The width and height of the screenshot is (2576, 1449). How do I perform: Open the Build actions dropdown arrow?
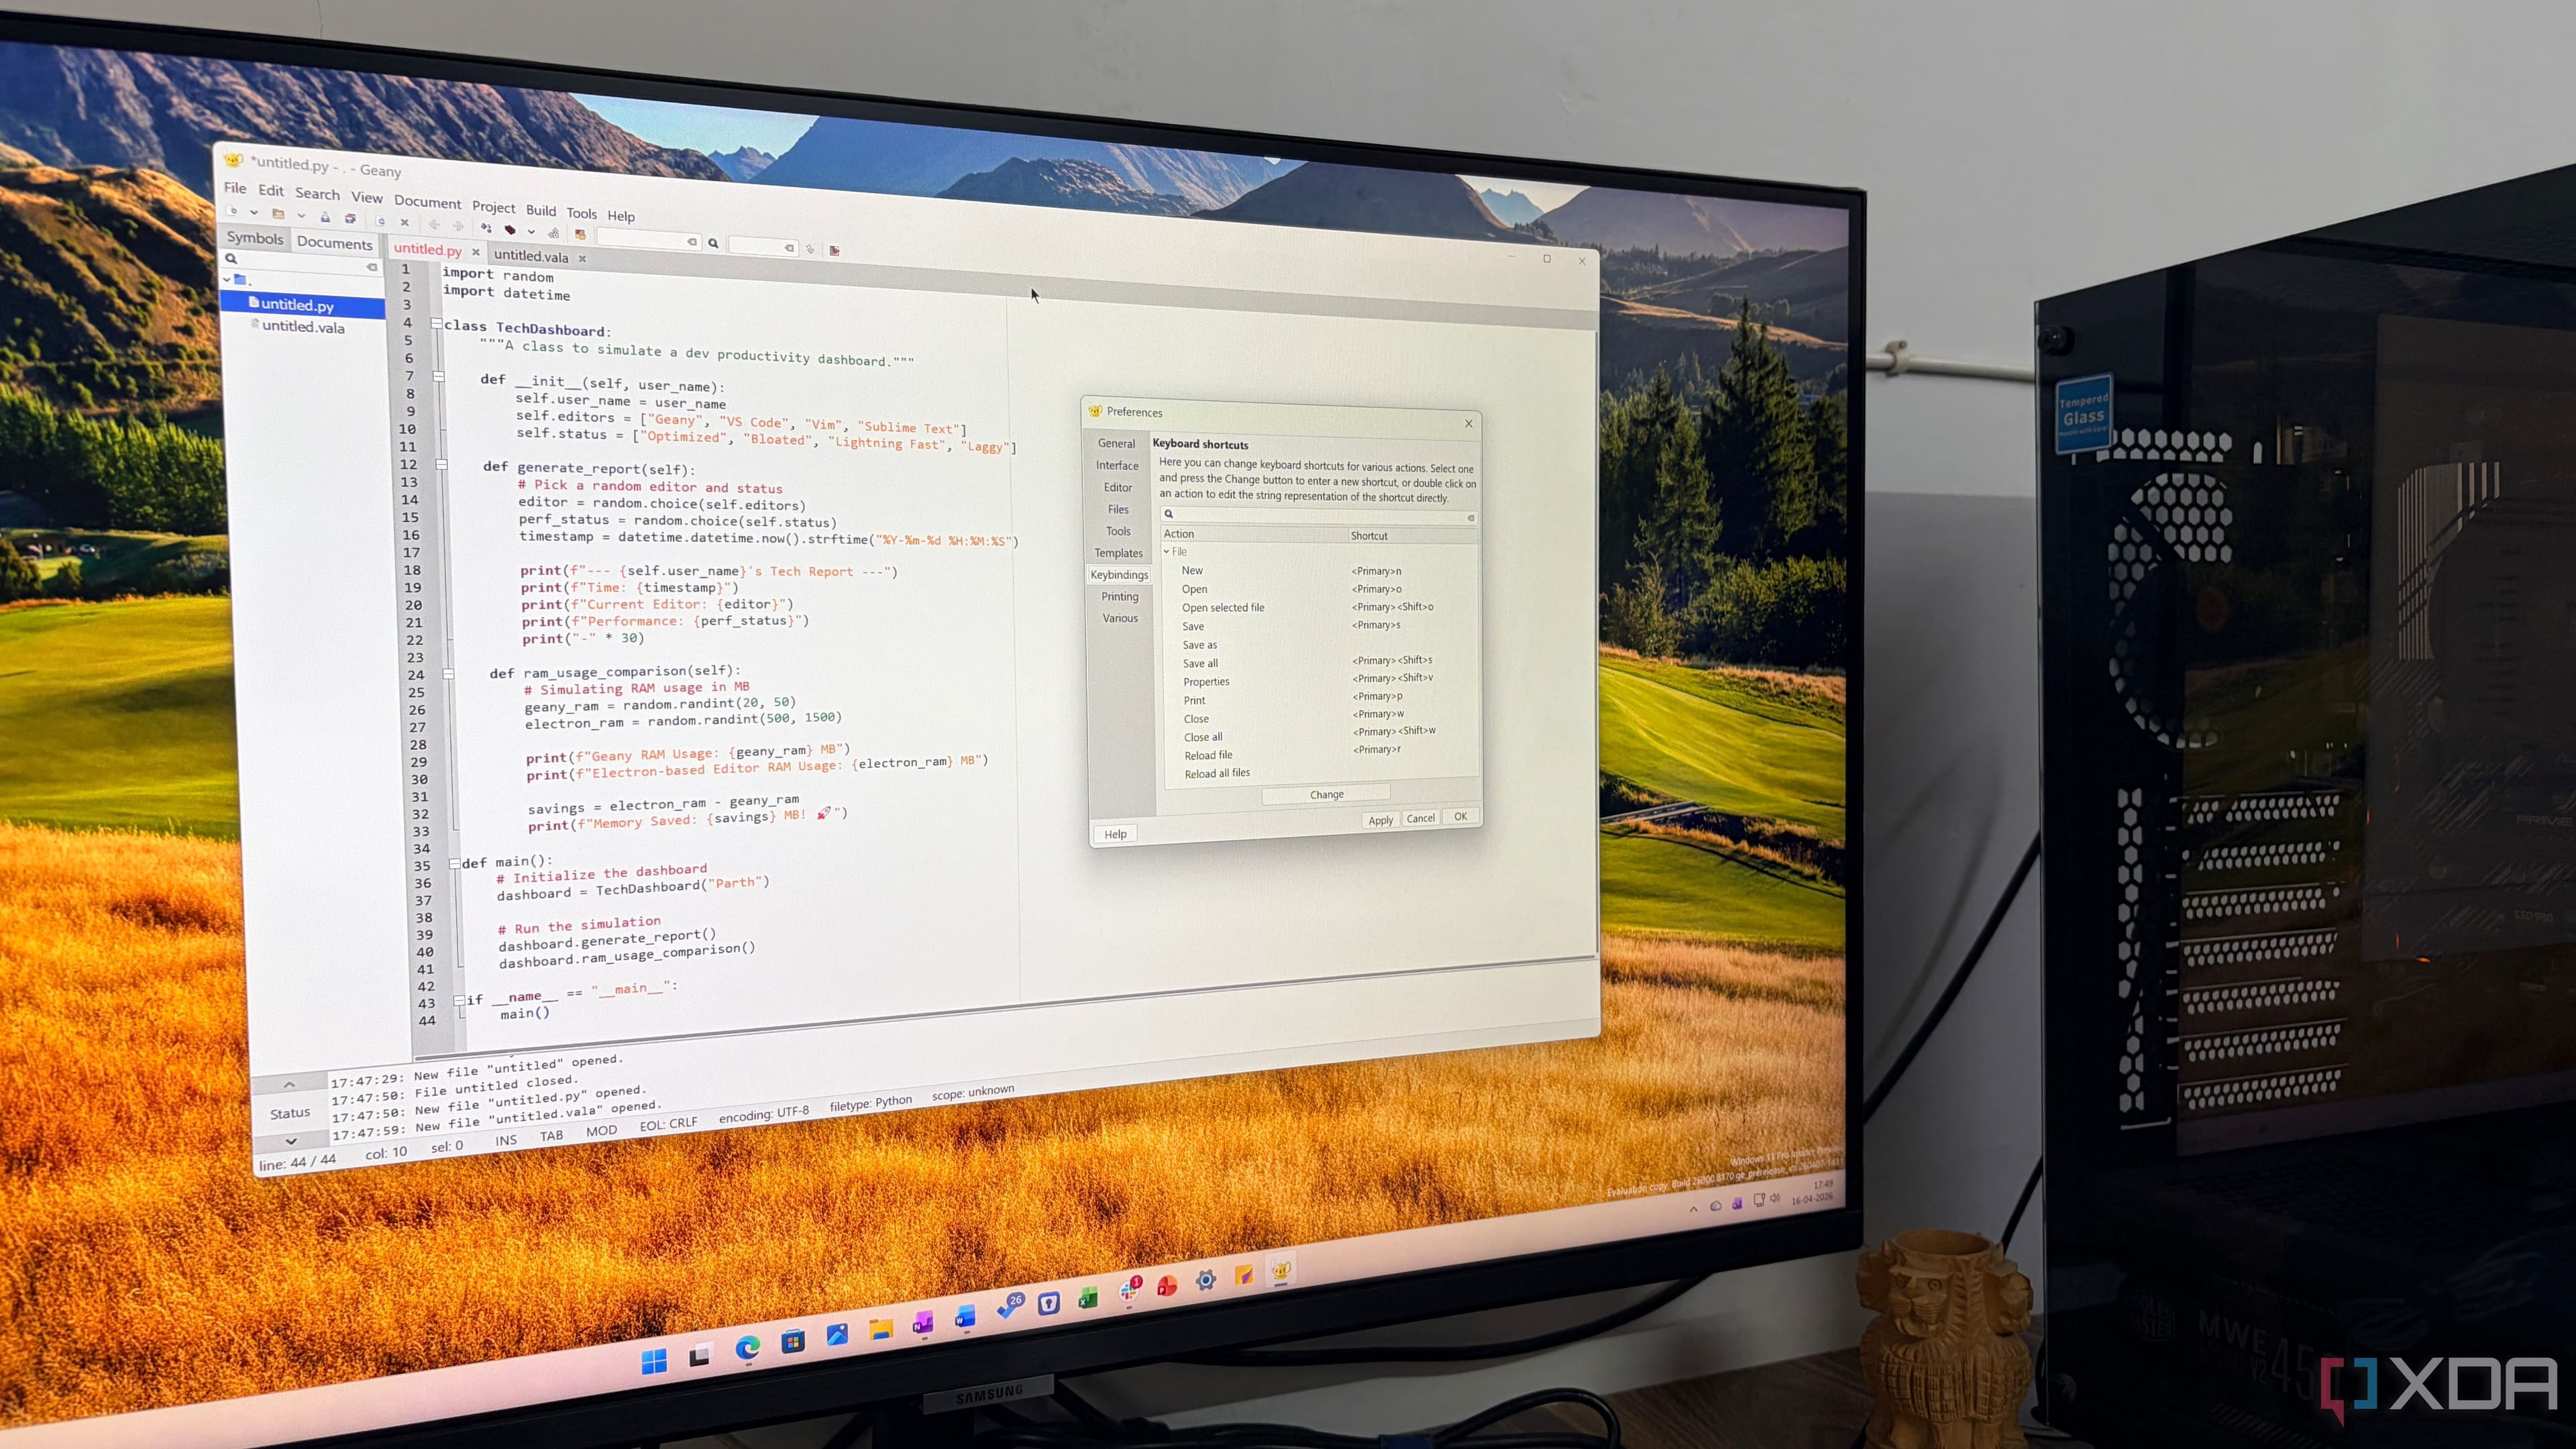click(x=532, y=232)
